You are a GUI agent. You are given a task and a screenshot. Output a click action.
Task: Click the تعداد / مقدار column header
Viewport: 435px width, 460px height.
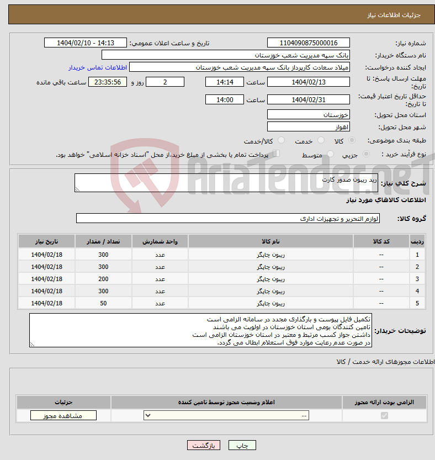click(x=103, y=241)
